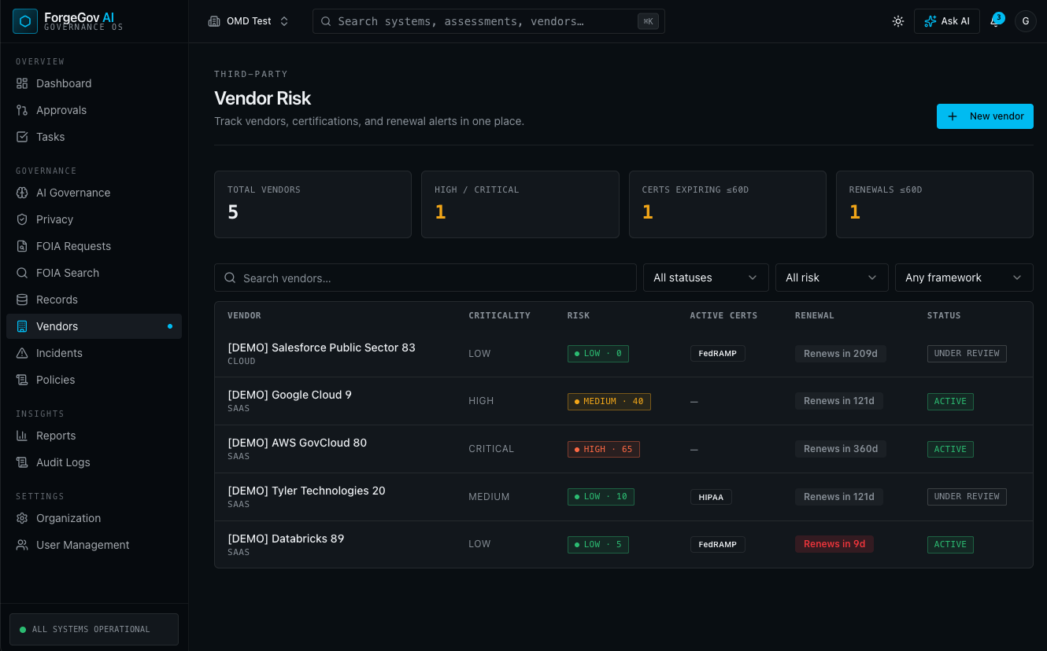
Task: Open the Any framework filter dropdown
Action: tap(964, 278)
